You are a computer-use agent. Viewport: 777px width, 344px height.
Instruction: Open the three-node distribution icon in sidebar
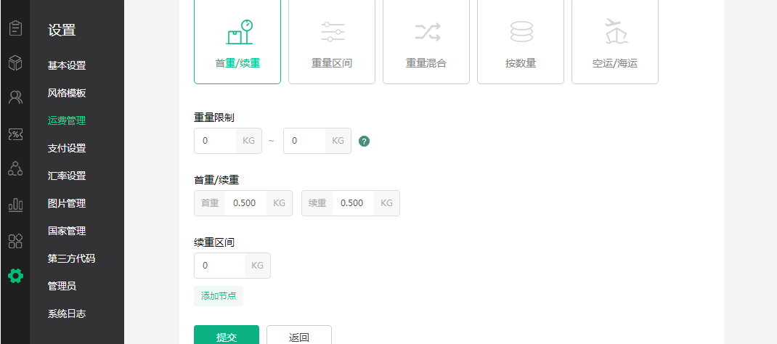click(15, 169)
